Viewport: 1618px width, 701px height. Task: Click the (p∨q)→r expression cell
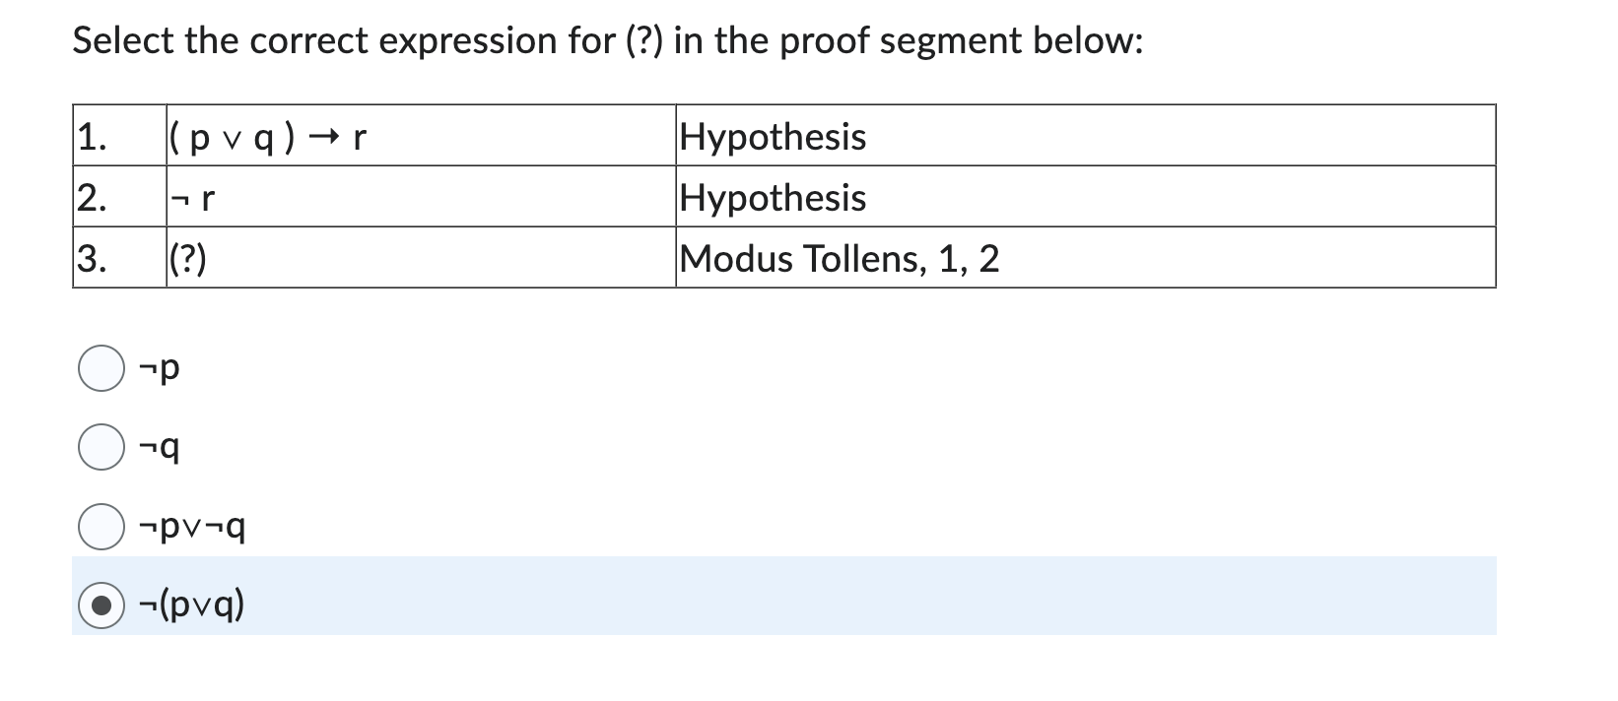click(266, 136)
